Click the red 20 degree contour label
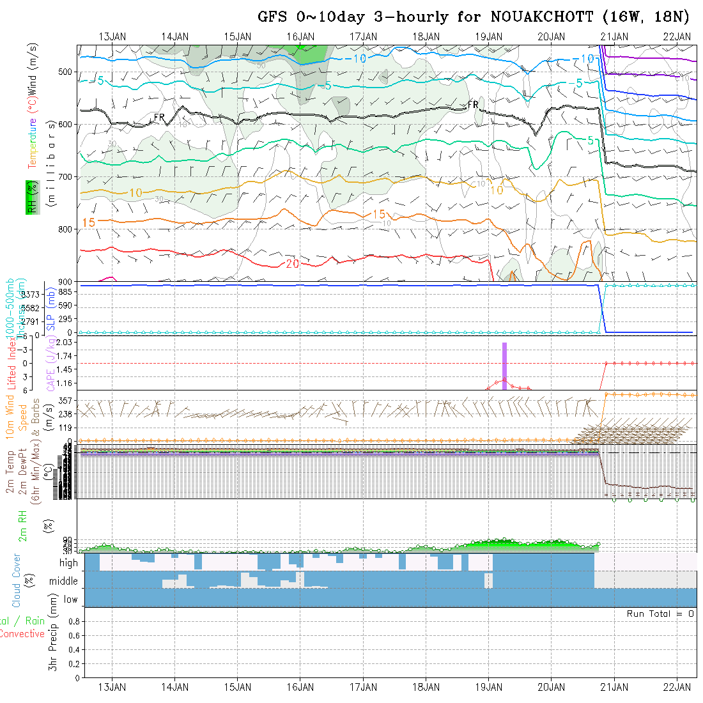 (293, 264)
